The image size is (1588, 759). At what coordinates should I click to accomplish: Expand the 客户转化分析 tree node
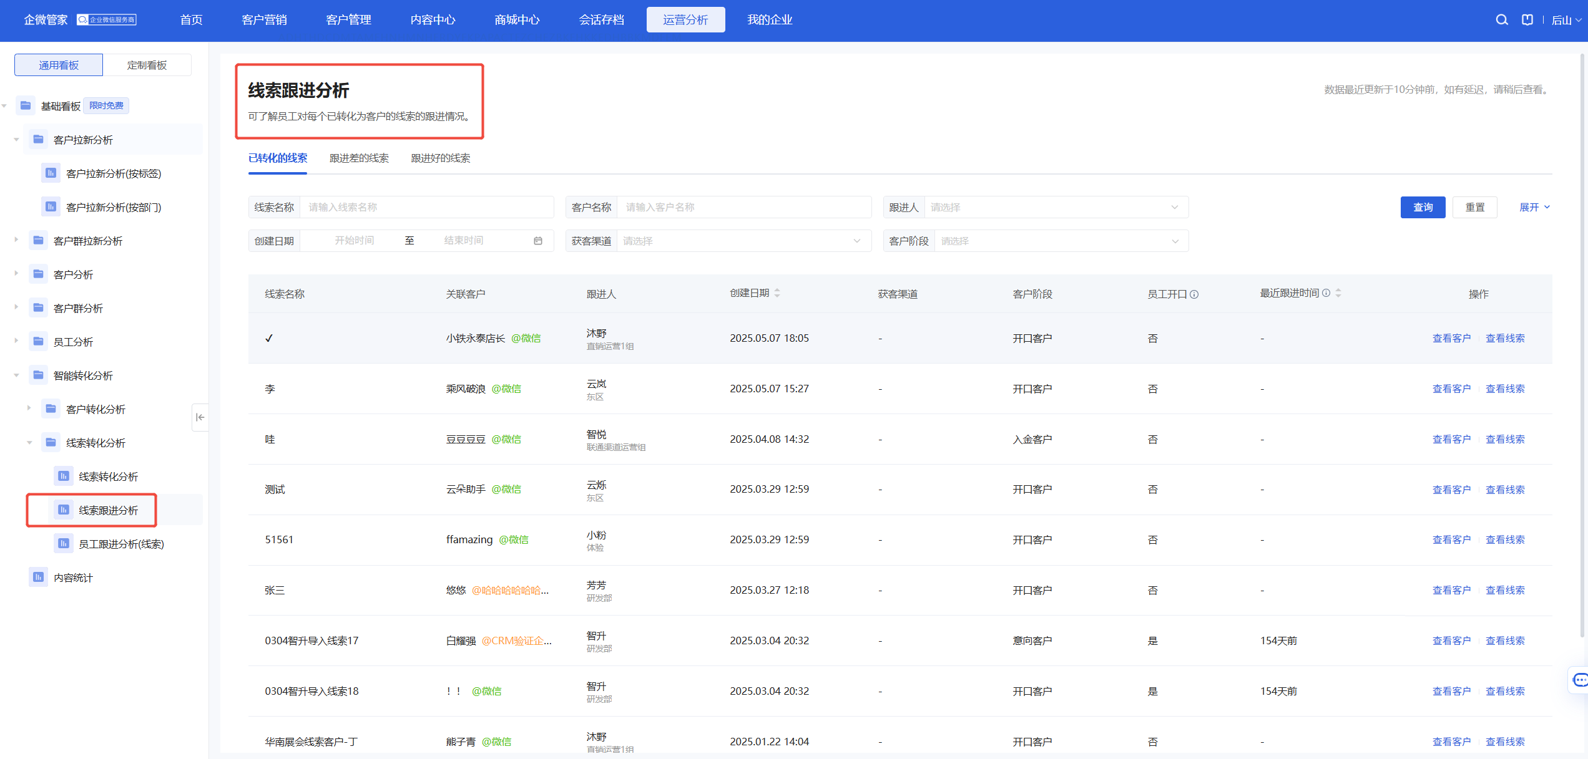29,409
